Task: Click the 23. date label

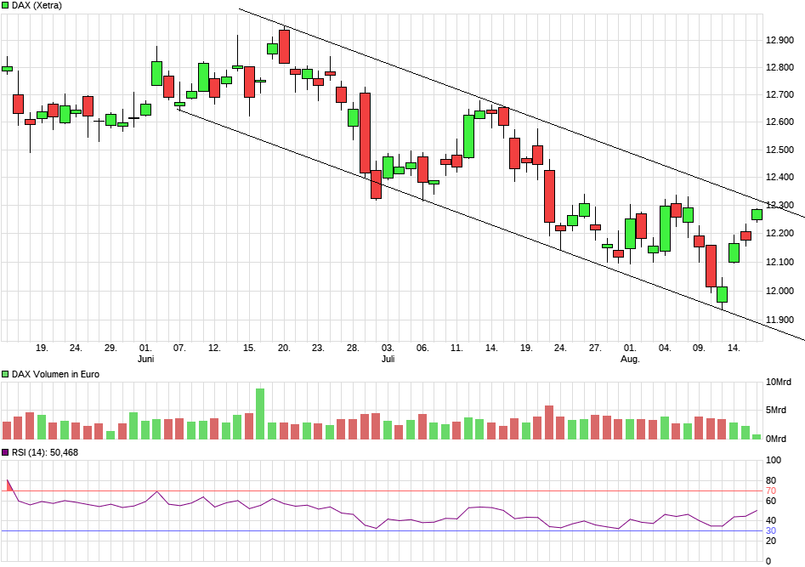Action: coord(318,348)
